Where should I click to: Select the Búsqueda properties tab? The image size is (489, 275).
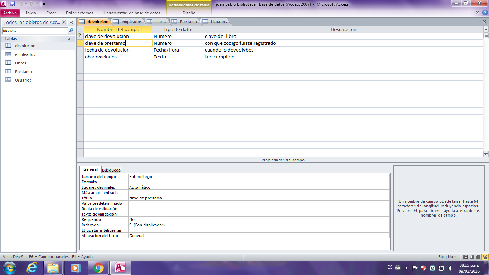pyautogui.click(x=111, y=170)
